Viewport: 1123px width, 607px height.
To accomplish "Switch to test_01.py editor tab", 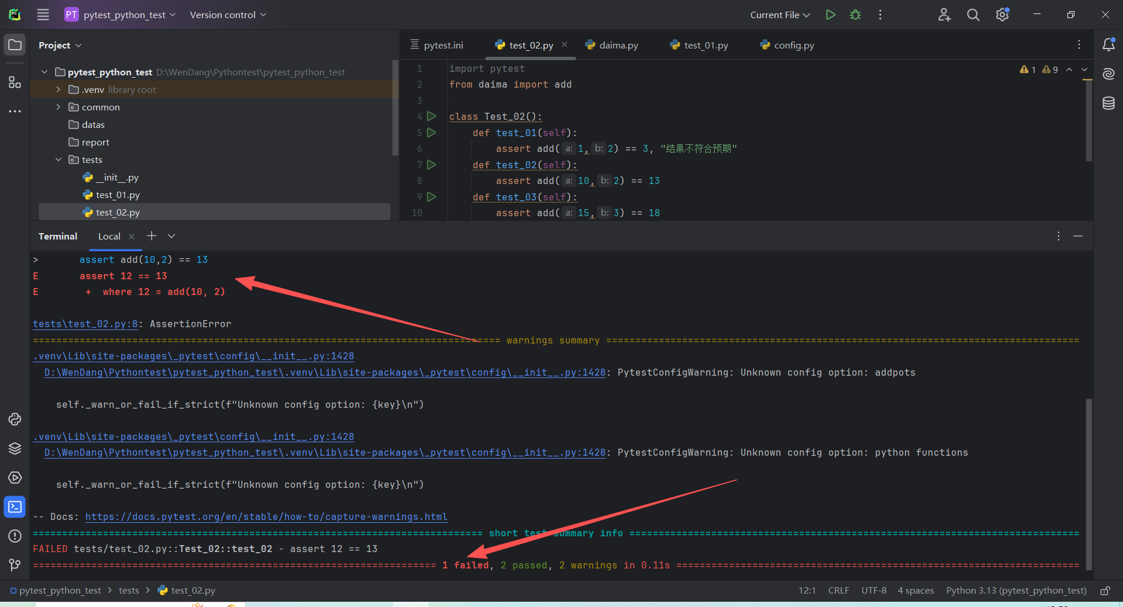I will [x=699, y=45].
